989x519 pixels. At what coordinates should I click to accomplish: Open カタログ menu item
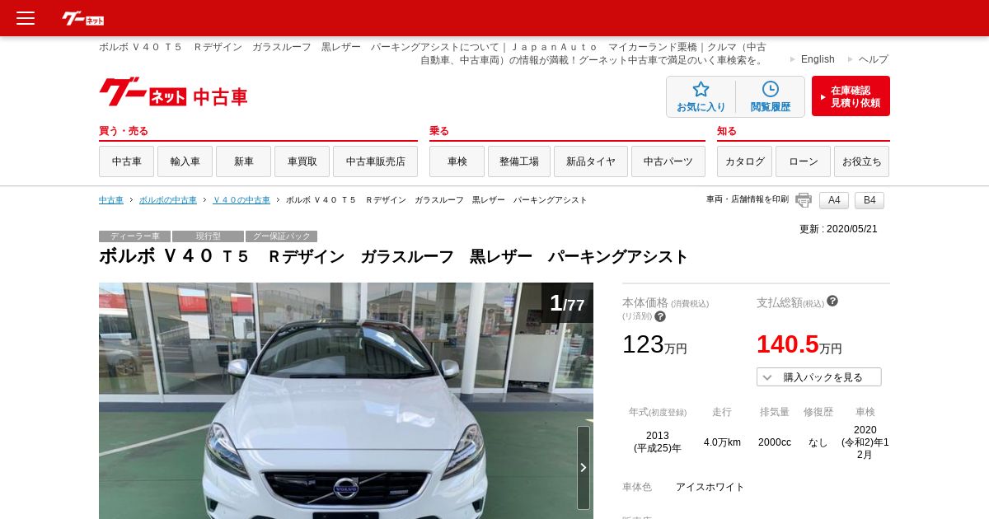pos(745,161)
